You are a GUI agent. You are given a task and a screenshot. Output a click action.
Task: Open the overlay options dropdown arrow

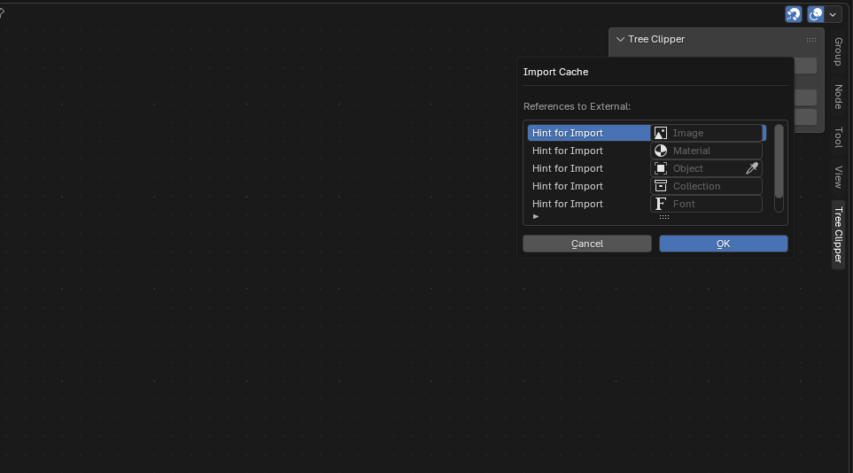[833, 14]
